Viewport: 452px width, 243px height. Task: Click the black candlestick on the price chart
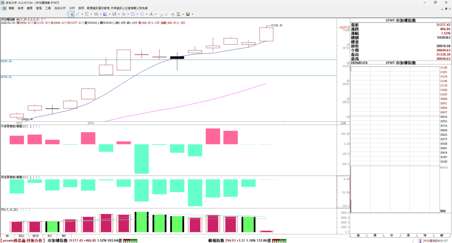pyautogui.click(x=177, y=57)
